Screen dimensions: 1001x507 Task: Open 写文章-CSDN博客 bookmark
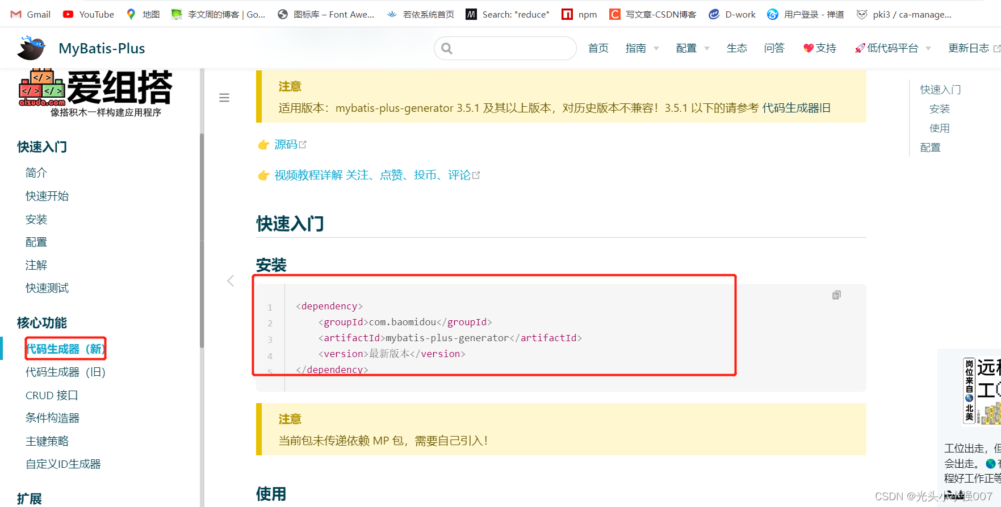coord(652,14)
